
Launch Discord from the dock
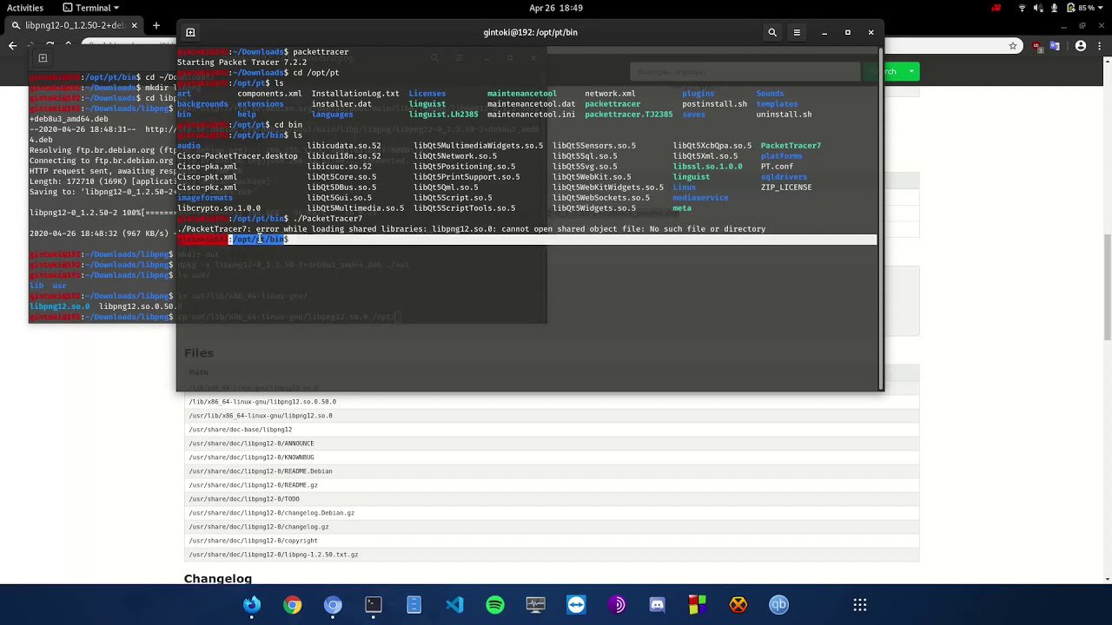click(x=657, y=605)
